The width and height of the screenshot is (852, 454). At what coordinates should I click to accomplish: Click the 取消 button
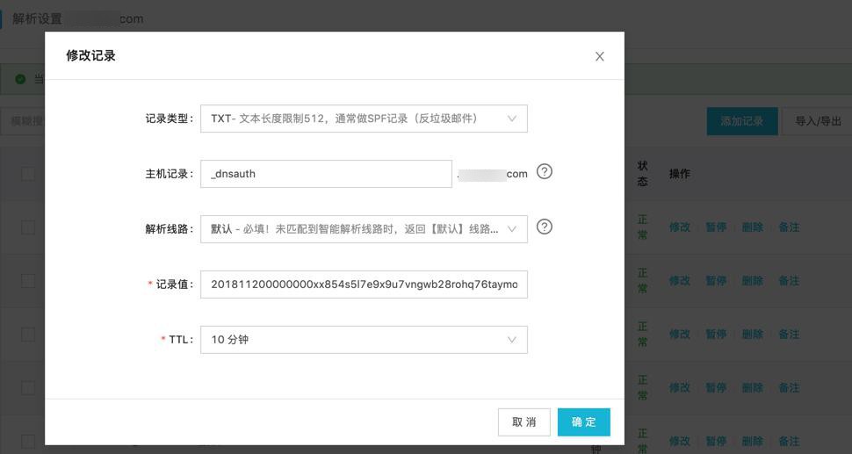523,422
